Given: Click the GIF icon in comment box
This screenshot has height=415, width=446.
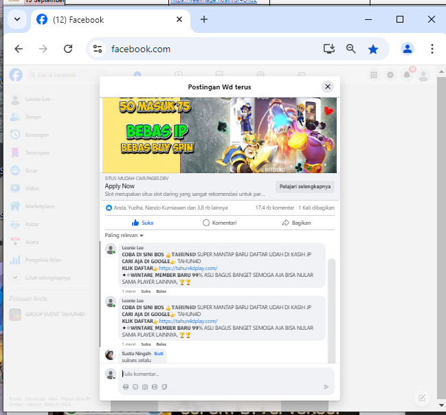Looking at the screenshot, I should [x=155, y=387].
